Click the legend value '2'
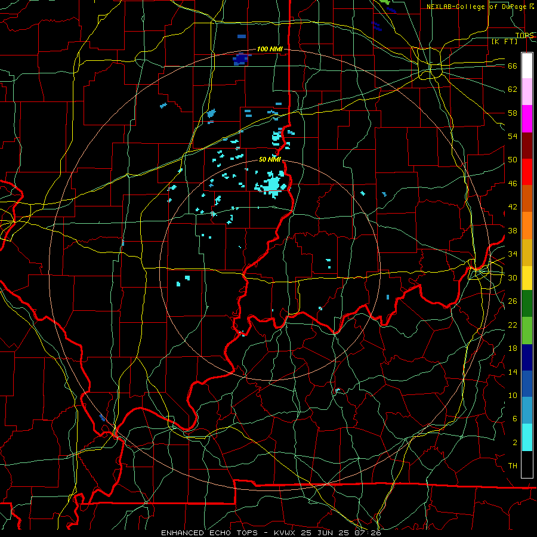This screenshot has height=537, width=537. pyautogui.click(x=515, y=443)
